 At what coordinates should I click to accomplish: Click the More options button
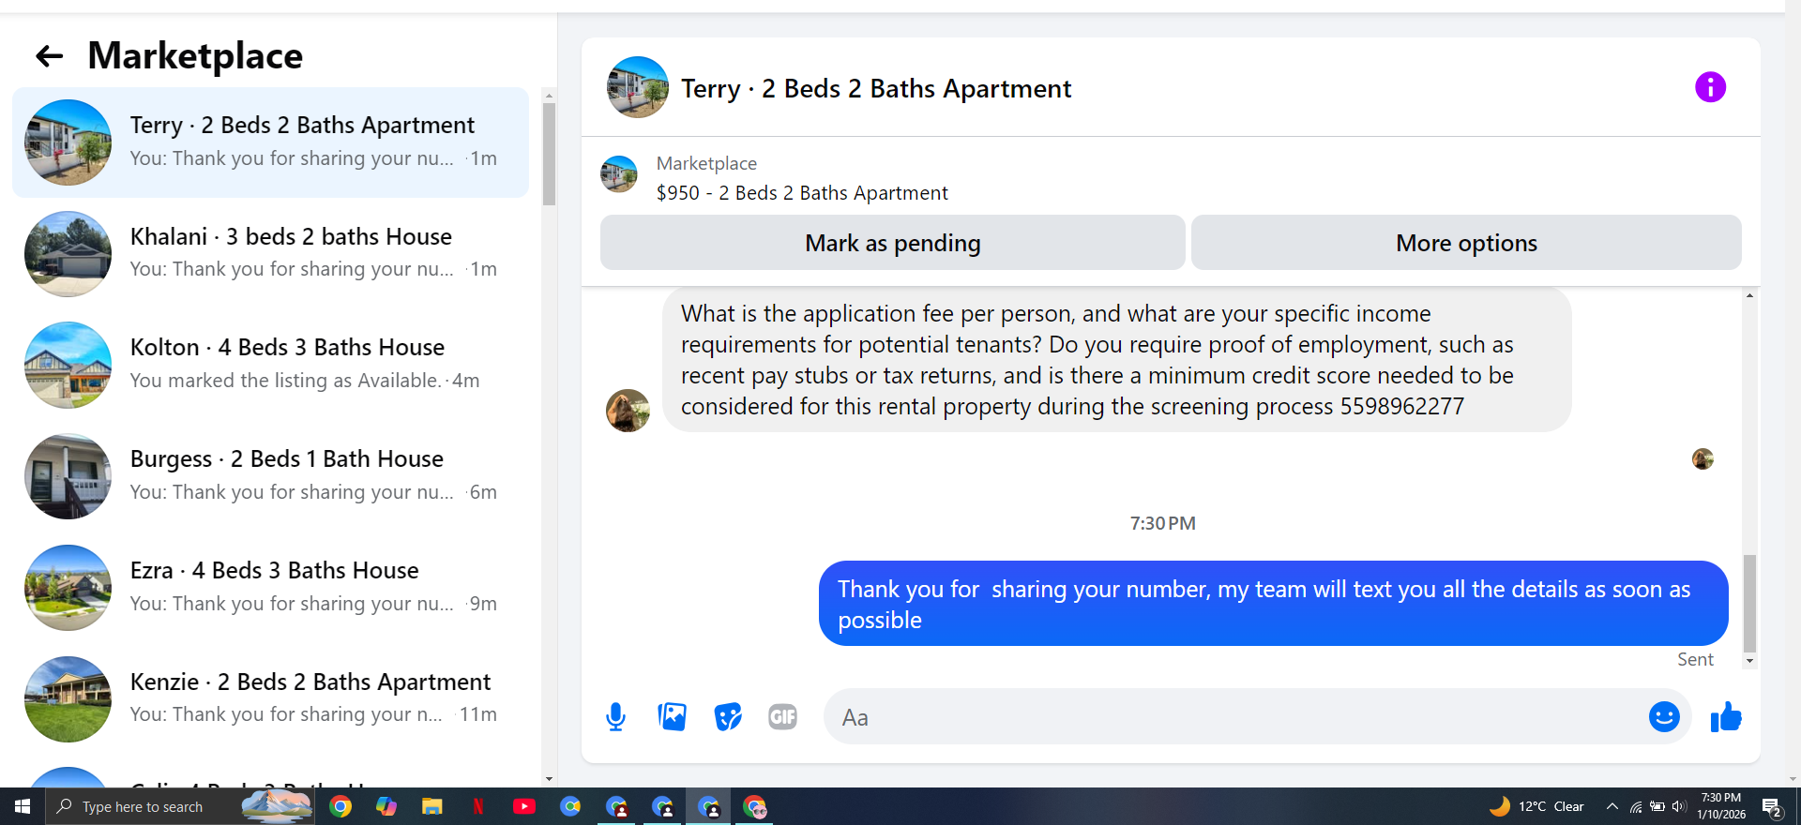tap(1466, 243)
